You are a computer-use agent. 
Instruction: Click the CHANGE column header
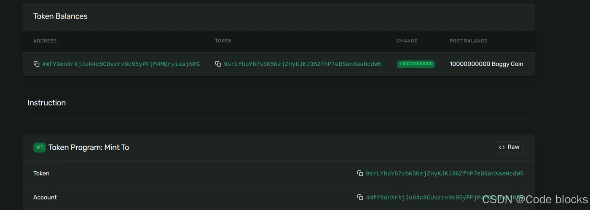coord(407,41)
